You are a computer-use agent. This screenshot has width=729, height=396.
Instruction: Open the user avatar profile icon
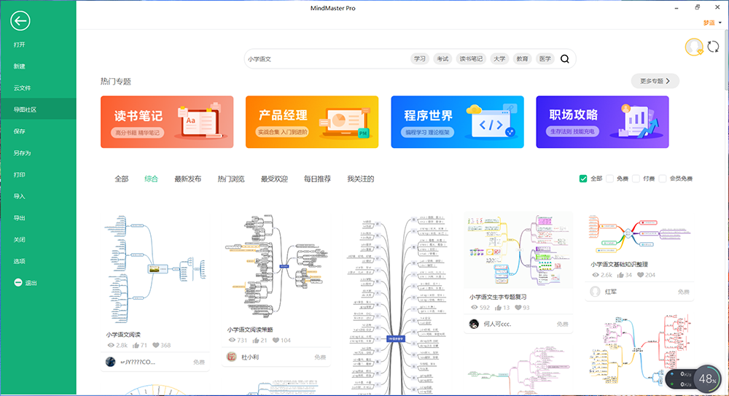click(x=694, y=47)
